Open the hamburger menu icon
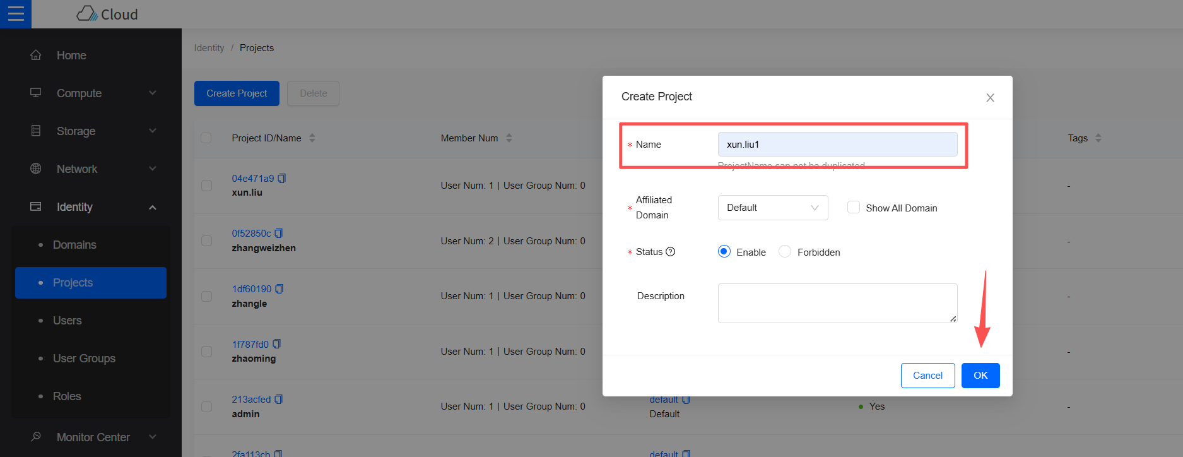Viewport: 1183px width, 457px height. [x=16, y=14]
